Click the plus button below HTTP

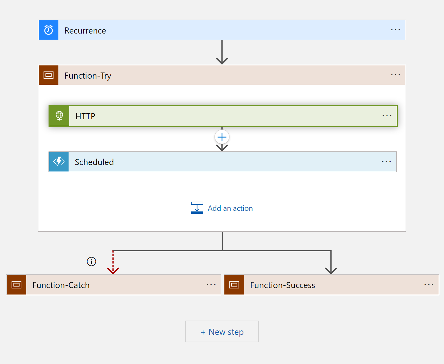(222, 137)
